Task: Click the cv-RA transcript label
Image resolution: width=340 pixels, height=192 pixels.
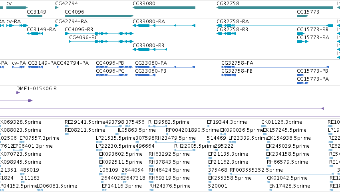Action: 14,22
